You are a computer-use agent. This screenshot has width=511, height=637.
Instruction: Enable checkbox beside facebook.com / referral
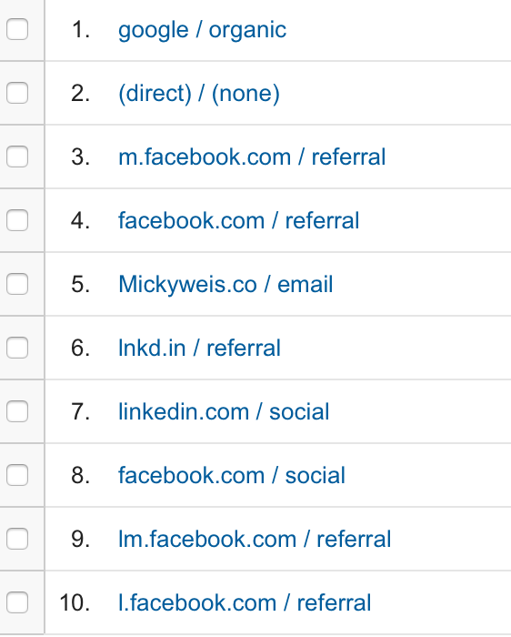(17, 220)
